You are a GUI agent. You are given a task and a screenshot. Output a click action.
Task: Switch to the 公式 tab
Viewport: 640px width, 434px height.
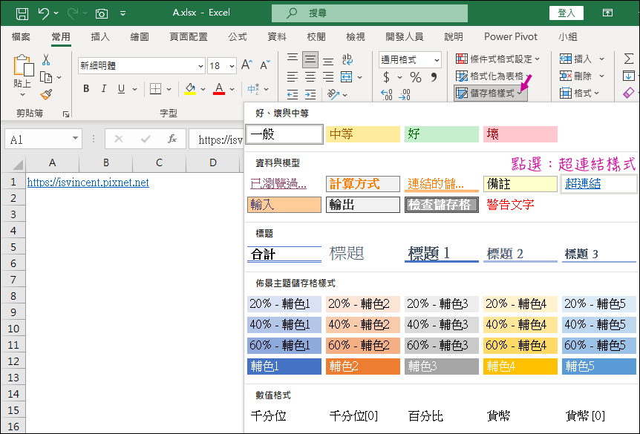(x=238, y=36)
